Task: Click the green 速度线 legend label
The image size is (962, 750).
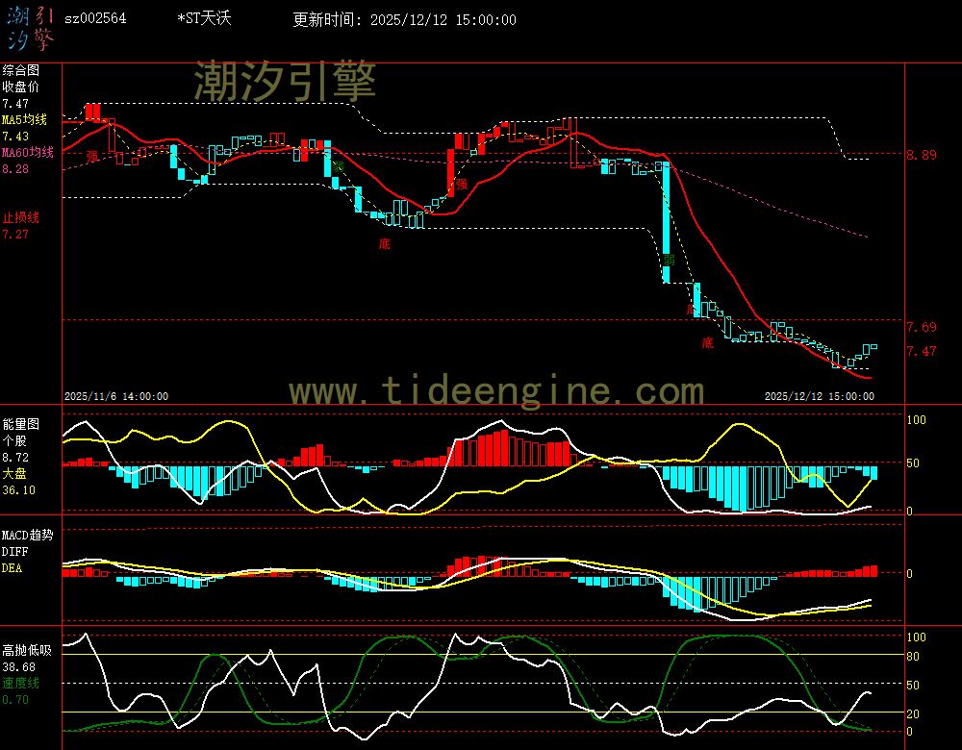Action: pyautogui.click(x=20, y=683)
